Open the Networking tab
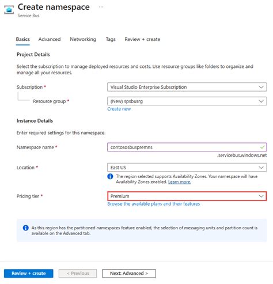Image resolution: width=273 pixels, height=284 pixels. [x=83, y=39]
